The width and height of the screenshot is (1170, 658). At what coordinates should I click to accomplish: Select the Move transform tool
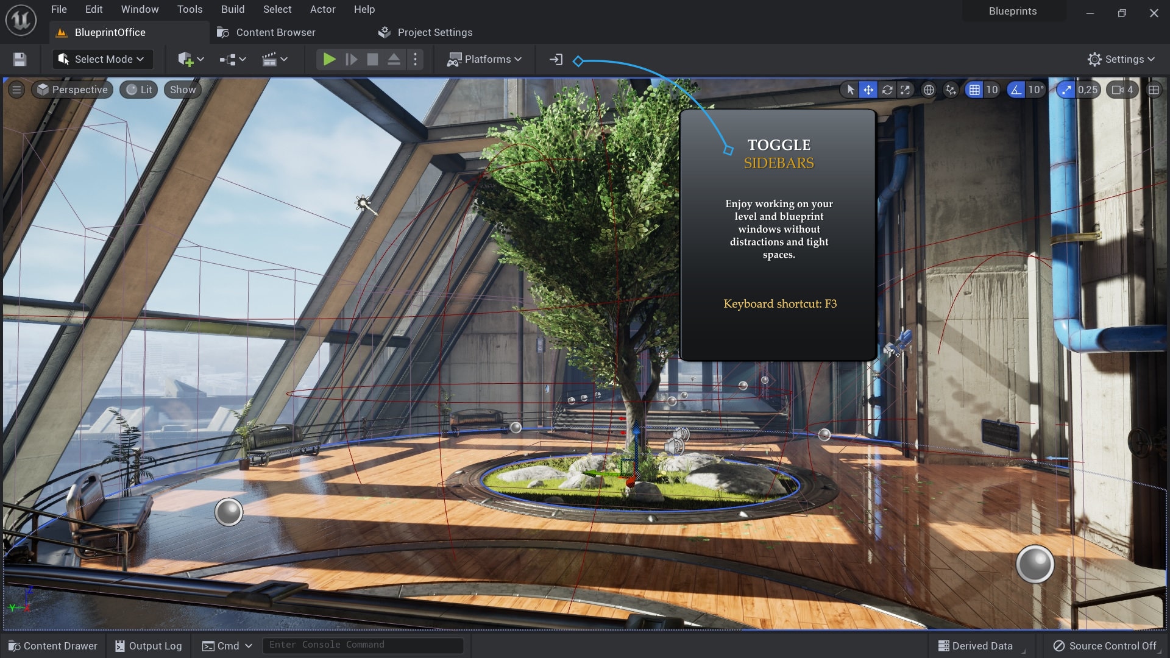(x=868, y=90)
